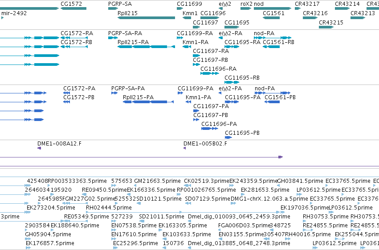379x250 pixels.
Task: Select the RpII215-PA protein feature
Action: (148, 102)
